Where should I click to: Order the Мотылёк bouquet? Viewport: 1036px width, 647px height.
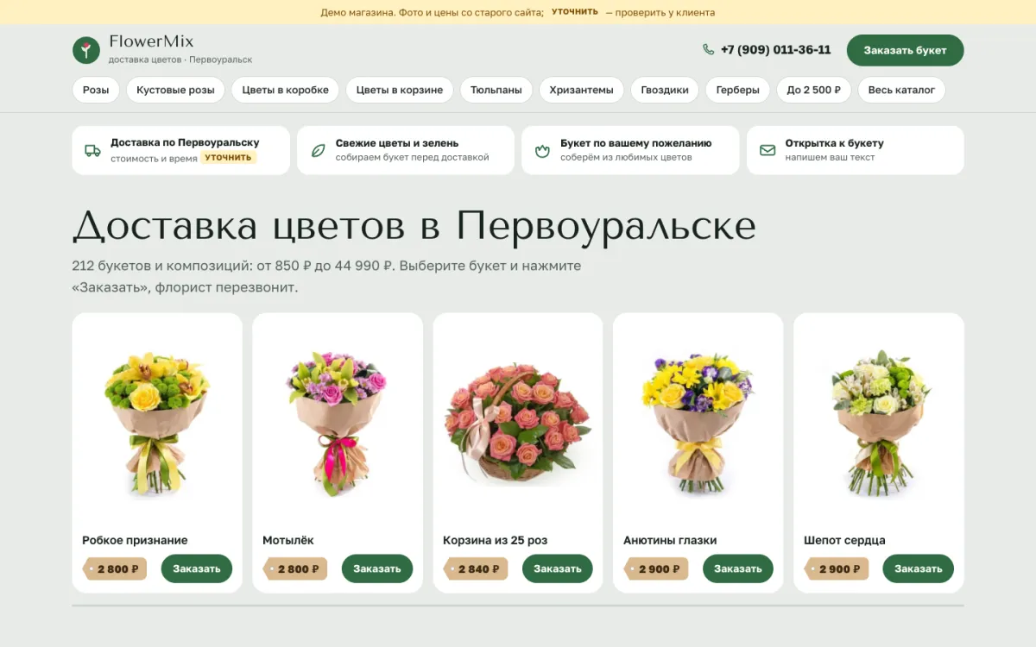[x=377, y=568]
